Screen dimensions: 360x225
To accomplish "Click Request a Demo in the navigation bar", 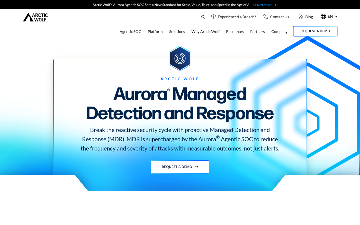I will [x=315, y=31].
